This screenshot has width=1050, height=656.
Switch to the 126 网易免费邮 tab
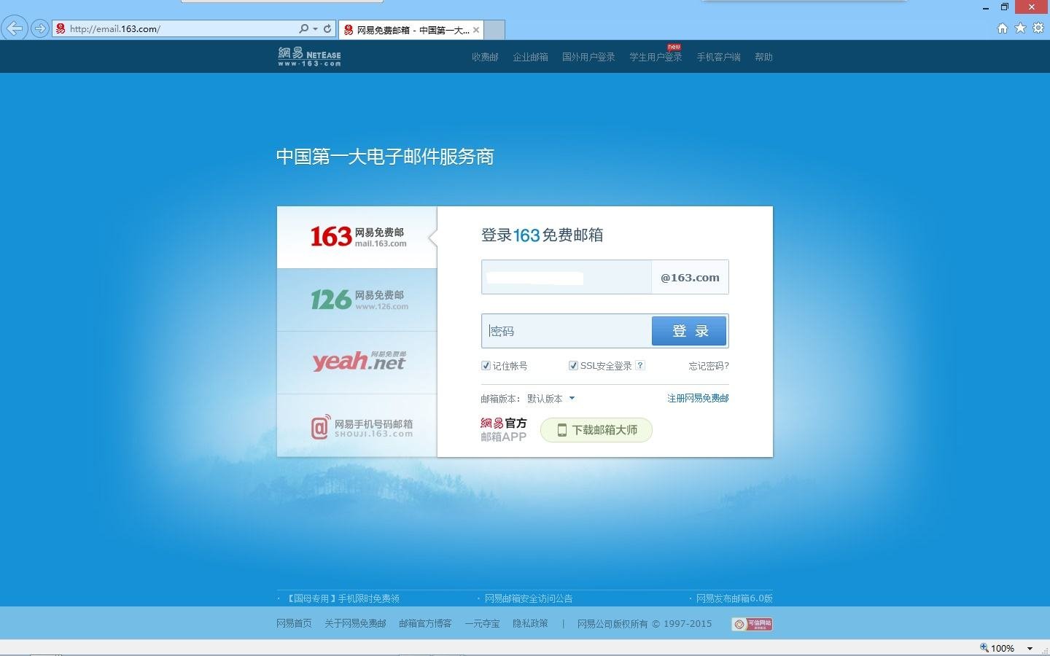click(357, 300)
